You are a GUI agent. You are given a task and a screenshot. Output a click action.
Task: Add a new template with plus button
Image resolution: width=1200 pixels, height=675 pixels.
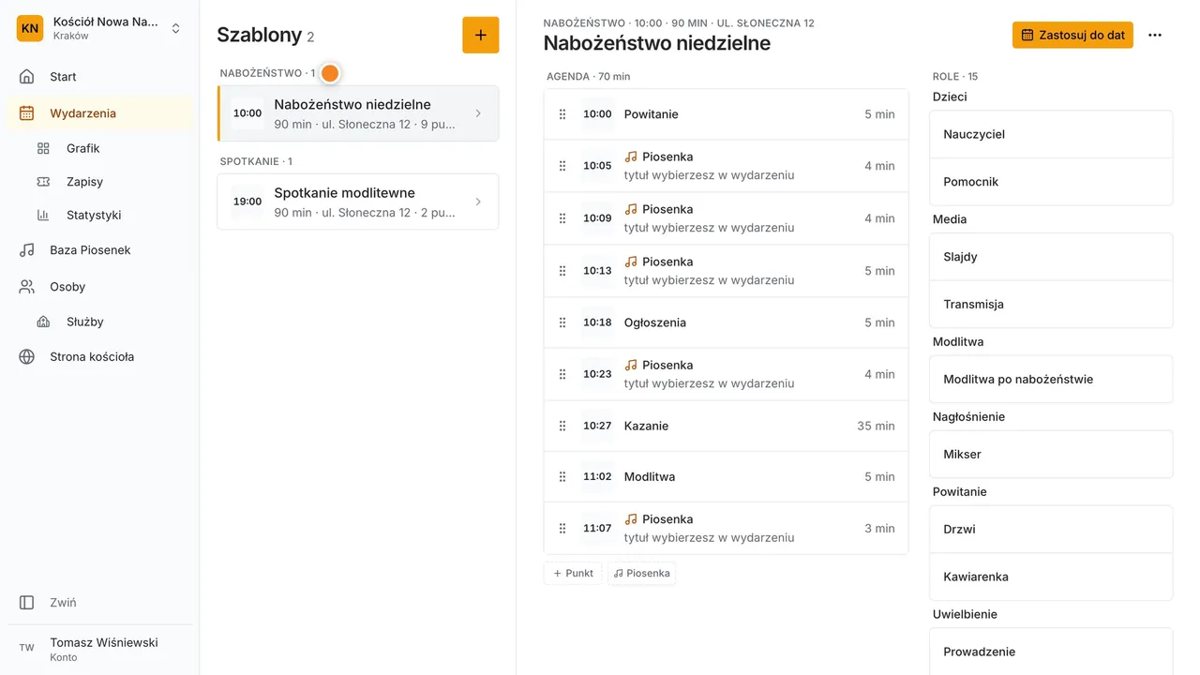click(x=481, y=35)
